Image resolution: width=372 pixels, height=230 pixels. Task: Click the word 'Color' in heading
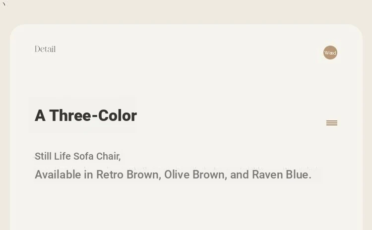click(x=118, y=115)
